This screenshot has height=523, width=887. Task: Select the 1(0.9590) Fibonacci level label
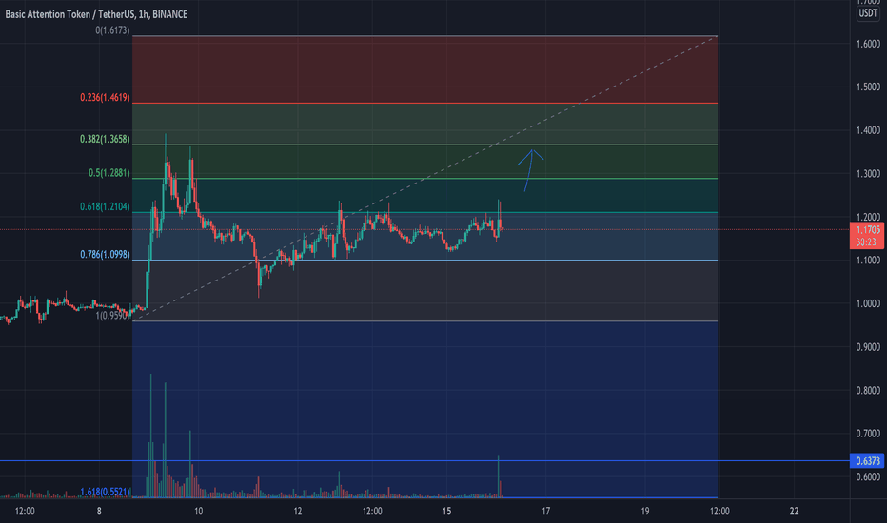point(112,316)
